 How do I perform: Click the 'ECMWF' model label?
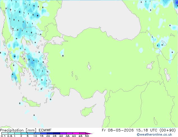coord(45,130)
